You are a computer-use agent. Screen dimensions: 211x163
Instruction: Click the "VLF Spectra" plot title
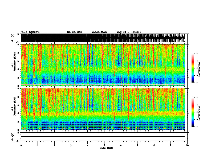[30, 32]
